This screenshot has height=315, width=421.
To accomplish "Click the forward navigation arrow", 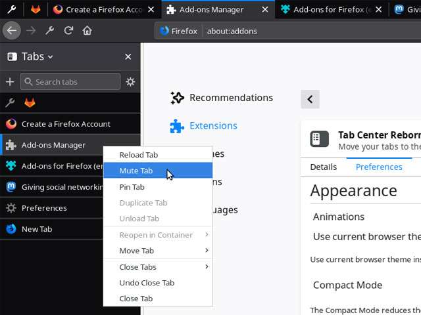I will [31, 31].
